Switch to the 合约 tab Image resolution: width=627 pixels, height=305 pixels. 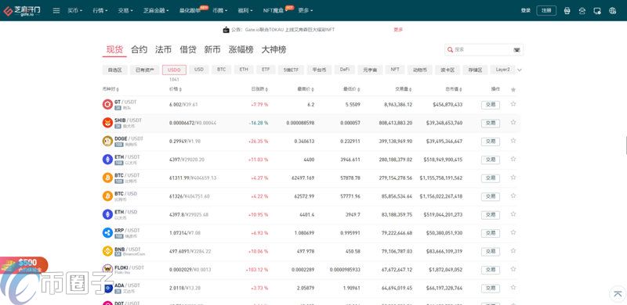click(139, 50)
